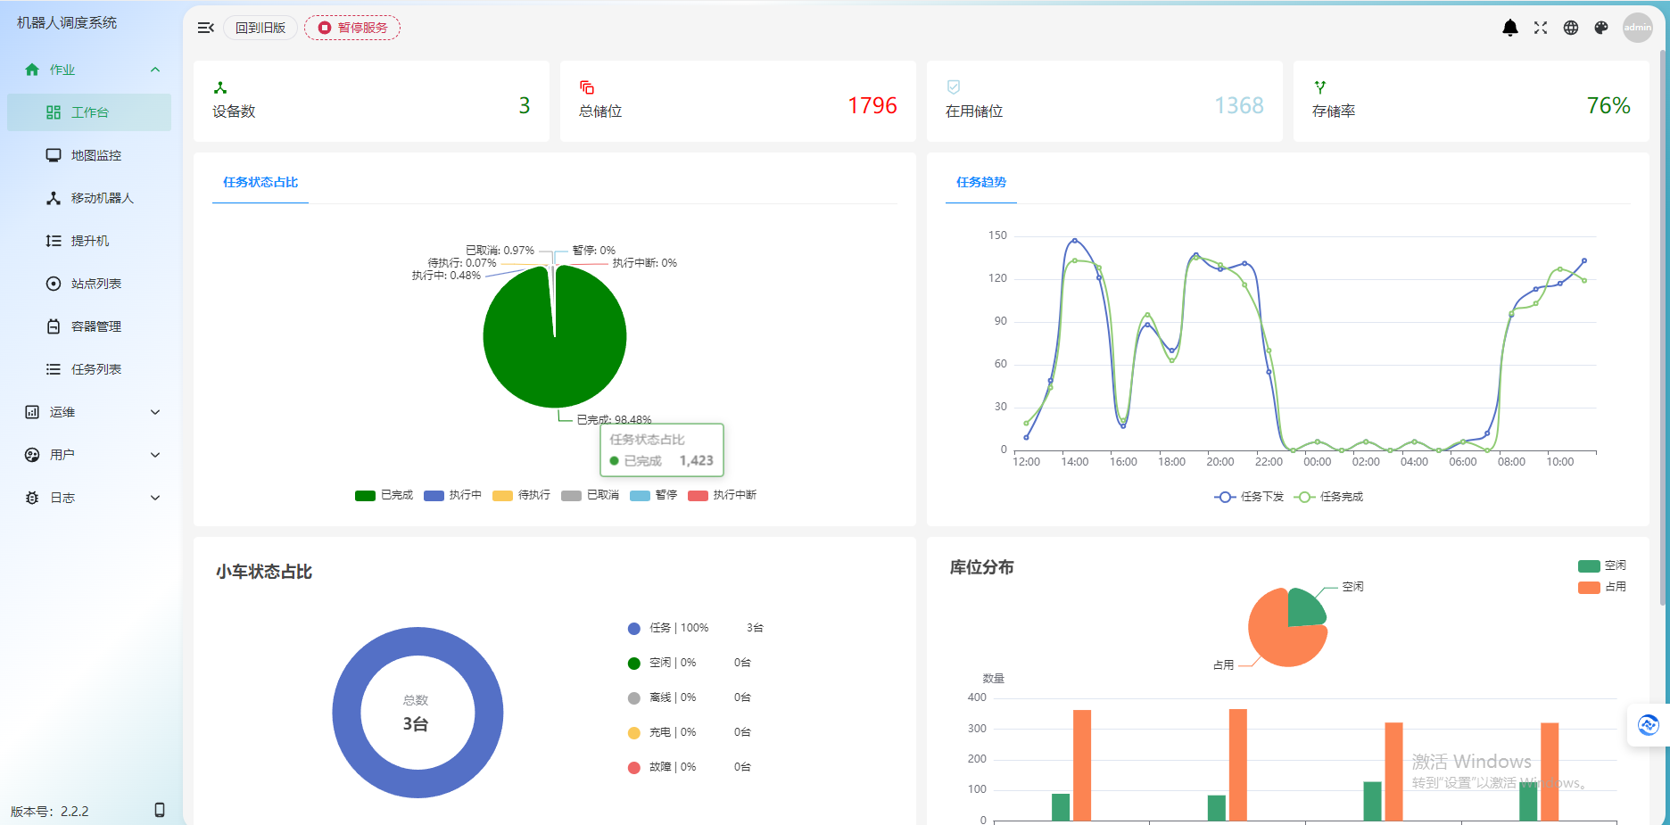Click the notification bell icon
This screenshot has width=1670, height=825.
pyautogui.click(x=1509, y=28)
